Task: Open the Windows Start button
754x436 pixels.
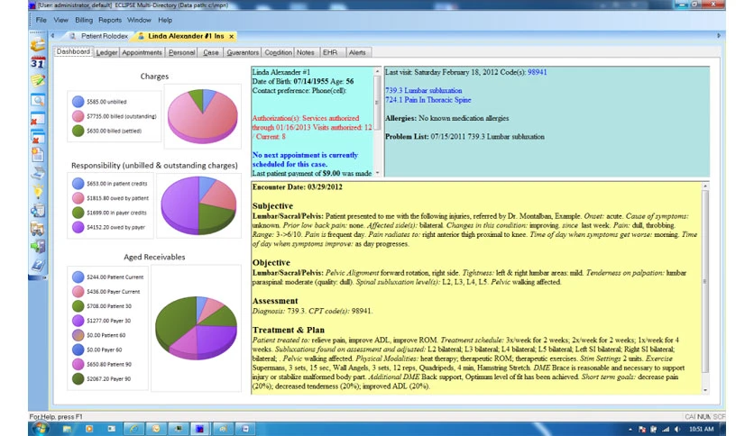Action: pos(41,428)
